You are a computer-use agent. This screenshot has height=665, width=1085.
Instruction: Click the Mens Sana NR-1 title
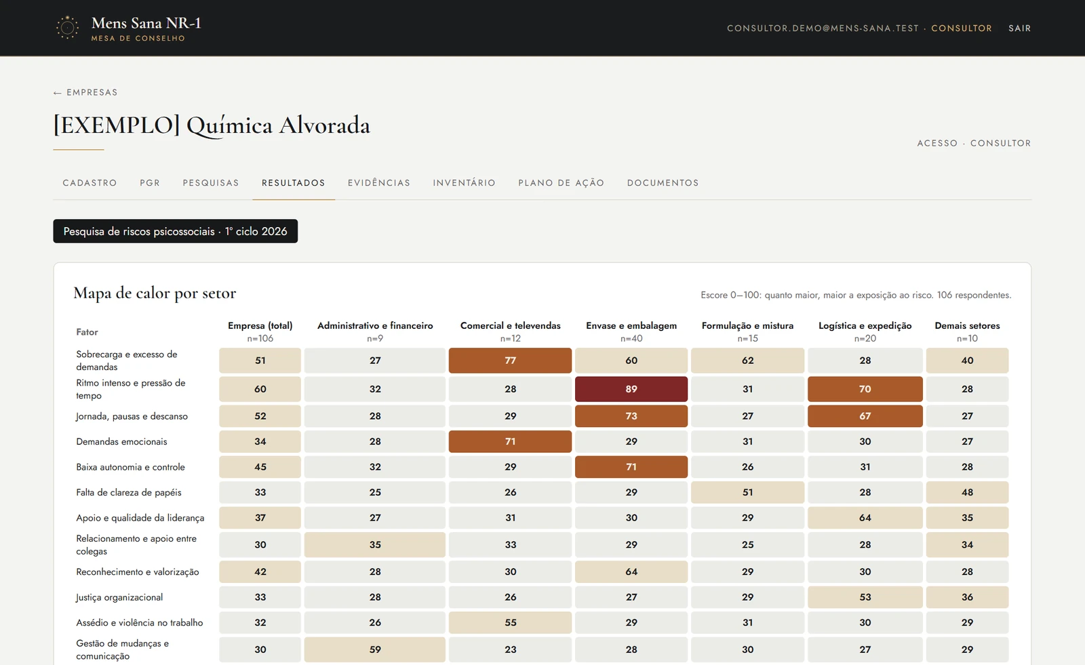click(x=146, y=23)
